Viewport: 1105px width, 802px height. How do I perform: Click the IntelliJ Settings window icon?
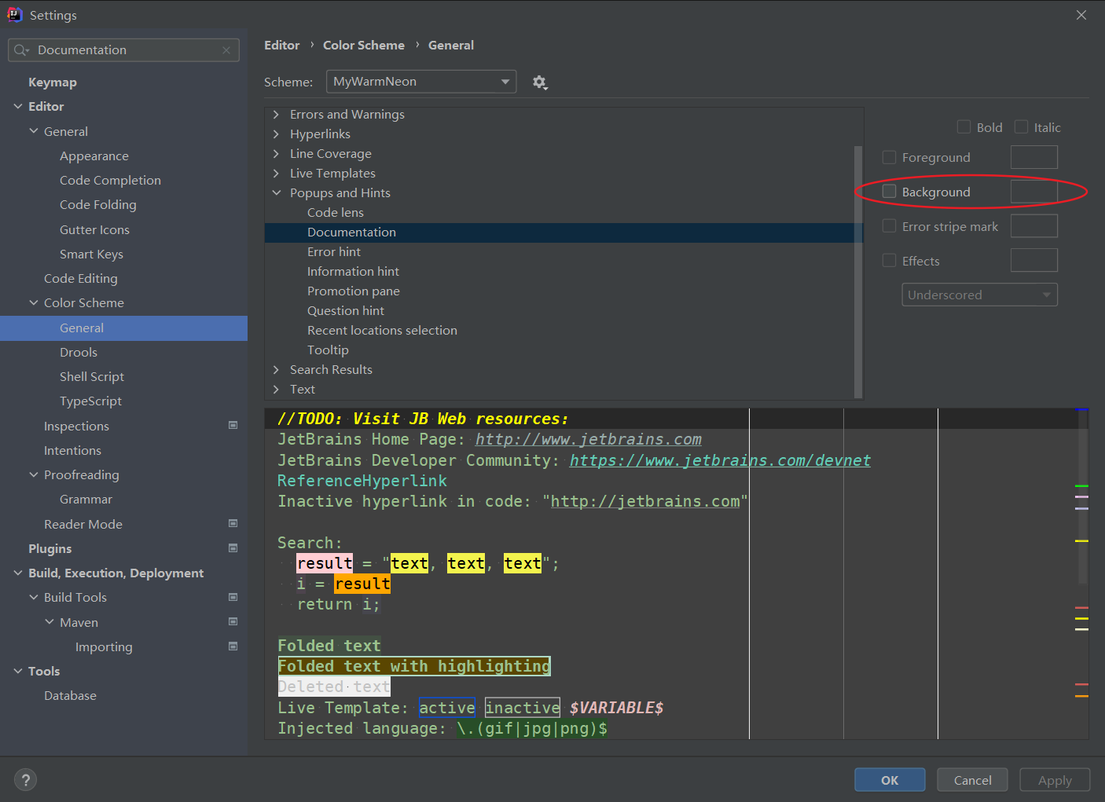click(14, 15)
